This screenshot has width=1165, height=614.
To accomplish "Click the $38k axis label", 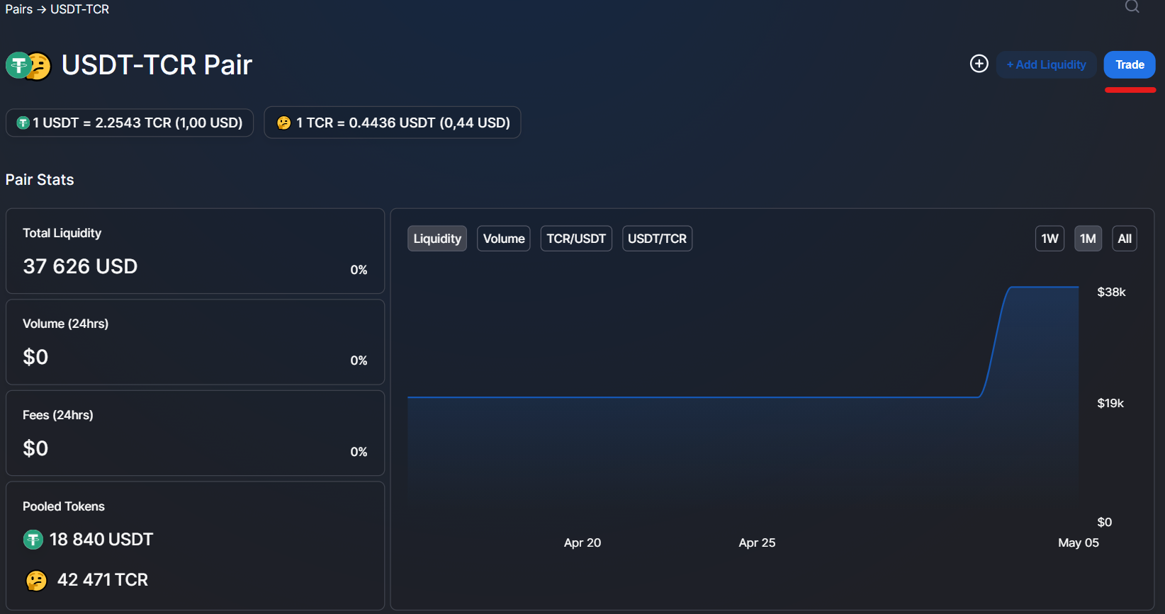I will 1111,292.
